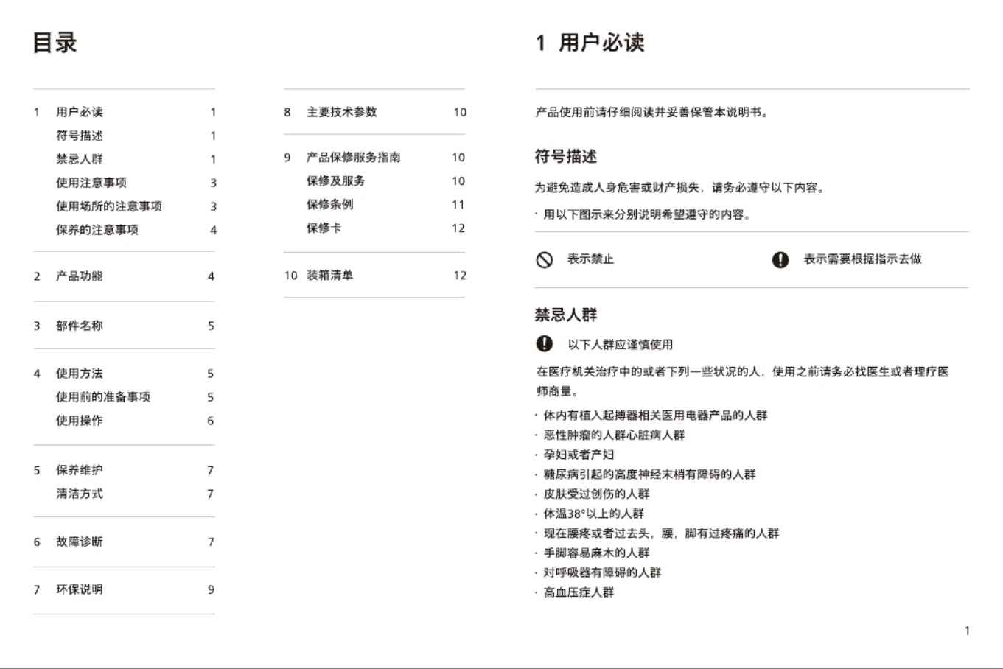Go to 使用场所的注意事项 contents entry
1003x669 pixels.
(109, 206)
